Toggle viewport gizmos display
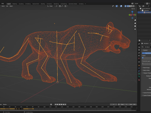151x113 pixels. click(117, 6)
